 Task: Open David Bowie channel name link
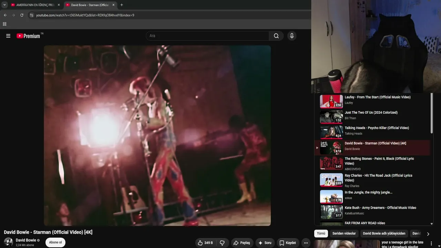pyautogui.click(x=26, y=240)
